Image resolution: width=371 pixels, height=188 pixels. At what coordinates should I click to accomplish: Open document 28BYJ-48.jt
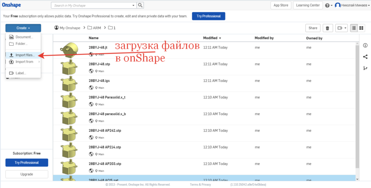[x=98, y=47]
